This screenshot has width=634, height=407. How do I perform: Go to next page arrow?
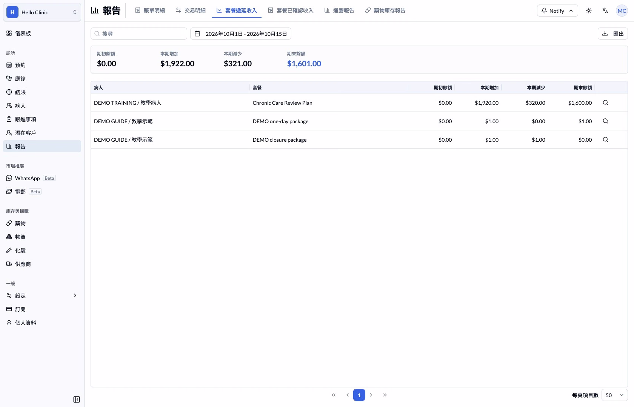coord(371,395)
